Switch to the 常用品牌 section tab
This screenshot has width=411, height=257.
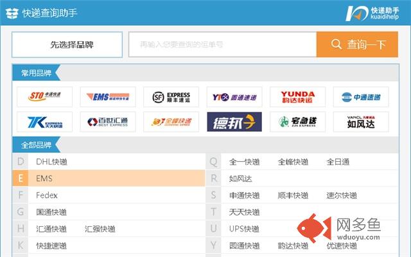point(36,73)
